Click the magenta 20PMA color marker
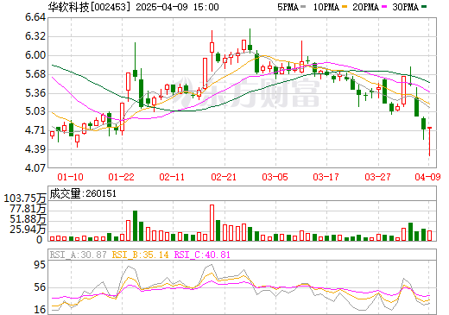 (x=384, y=6)
